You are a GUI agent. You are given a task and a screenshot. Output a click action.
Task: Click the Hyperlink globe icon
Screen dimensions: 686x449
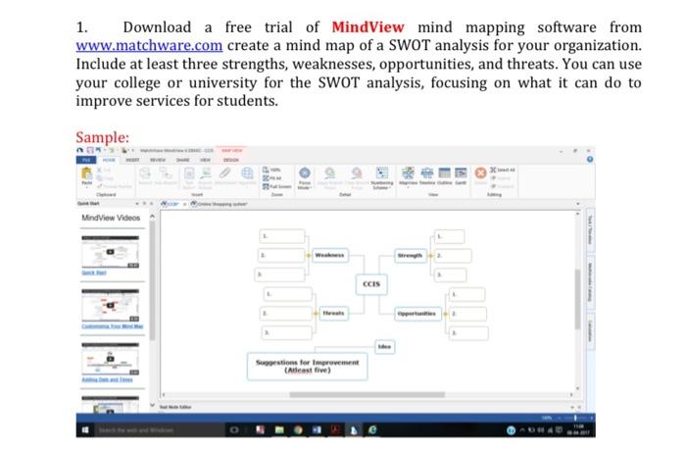[x=247, y=175]
